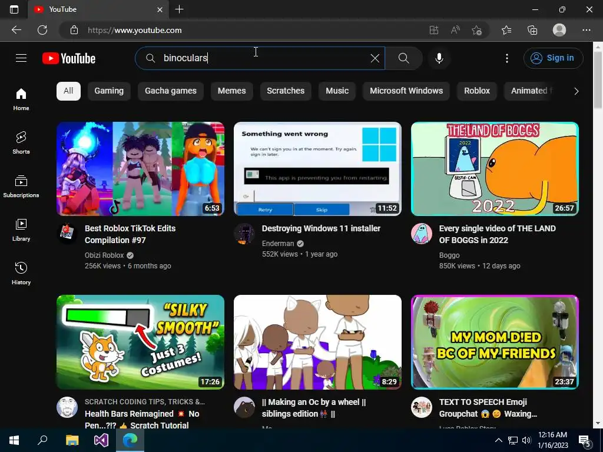Show more filter chips with right arrow

(x=576, y=91)
